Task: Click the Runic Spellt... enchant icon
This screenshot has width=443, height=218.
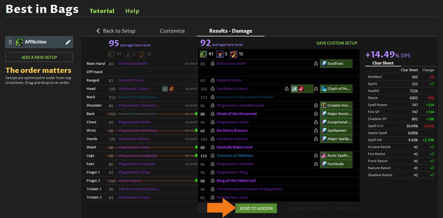Action: pyautogui.click(x=324, y=156)
